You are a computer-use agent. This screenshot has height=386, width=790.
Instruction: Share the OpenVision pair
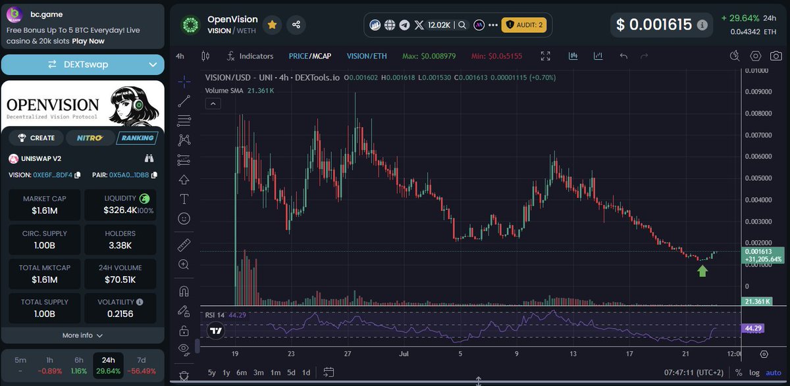click(x=296, y=24)
